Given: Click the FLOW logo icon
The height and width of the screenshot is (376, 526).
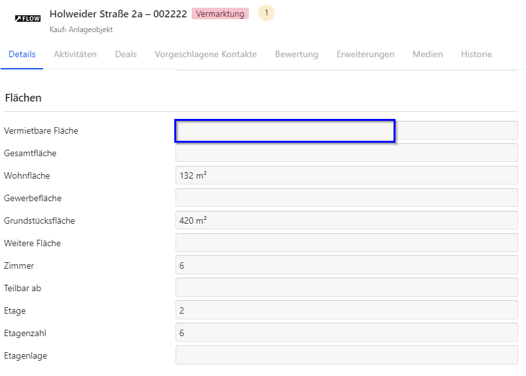Looking at the screenshot, I should point(28,19).
